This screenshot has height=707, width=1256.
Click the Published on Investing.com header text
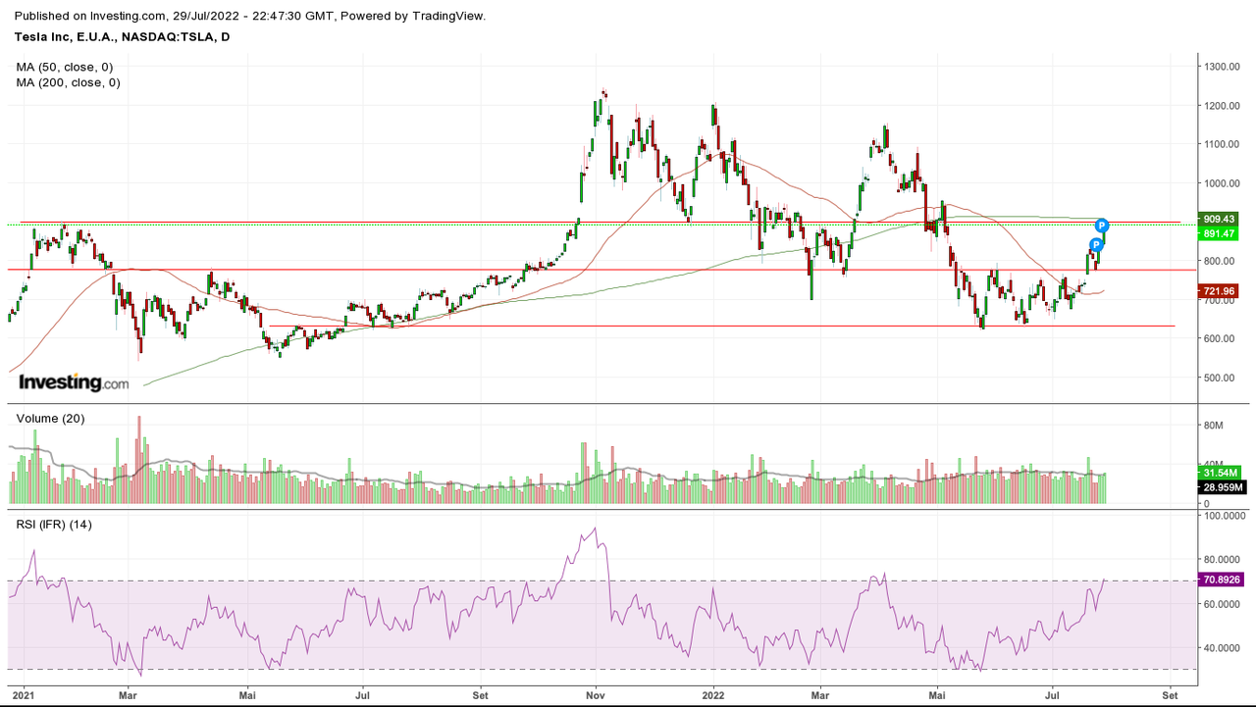pyautogui.click(x=250, y=16)
